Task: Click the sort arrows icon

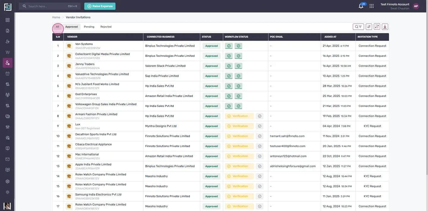Action: point(369,27)
